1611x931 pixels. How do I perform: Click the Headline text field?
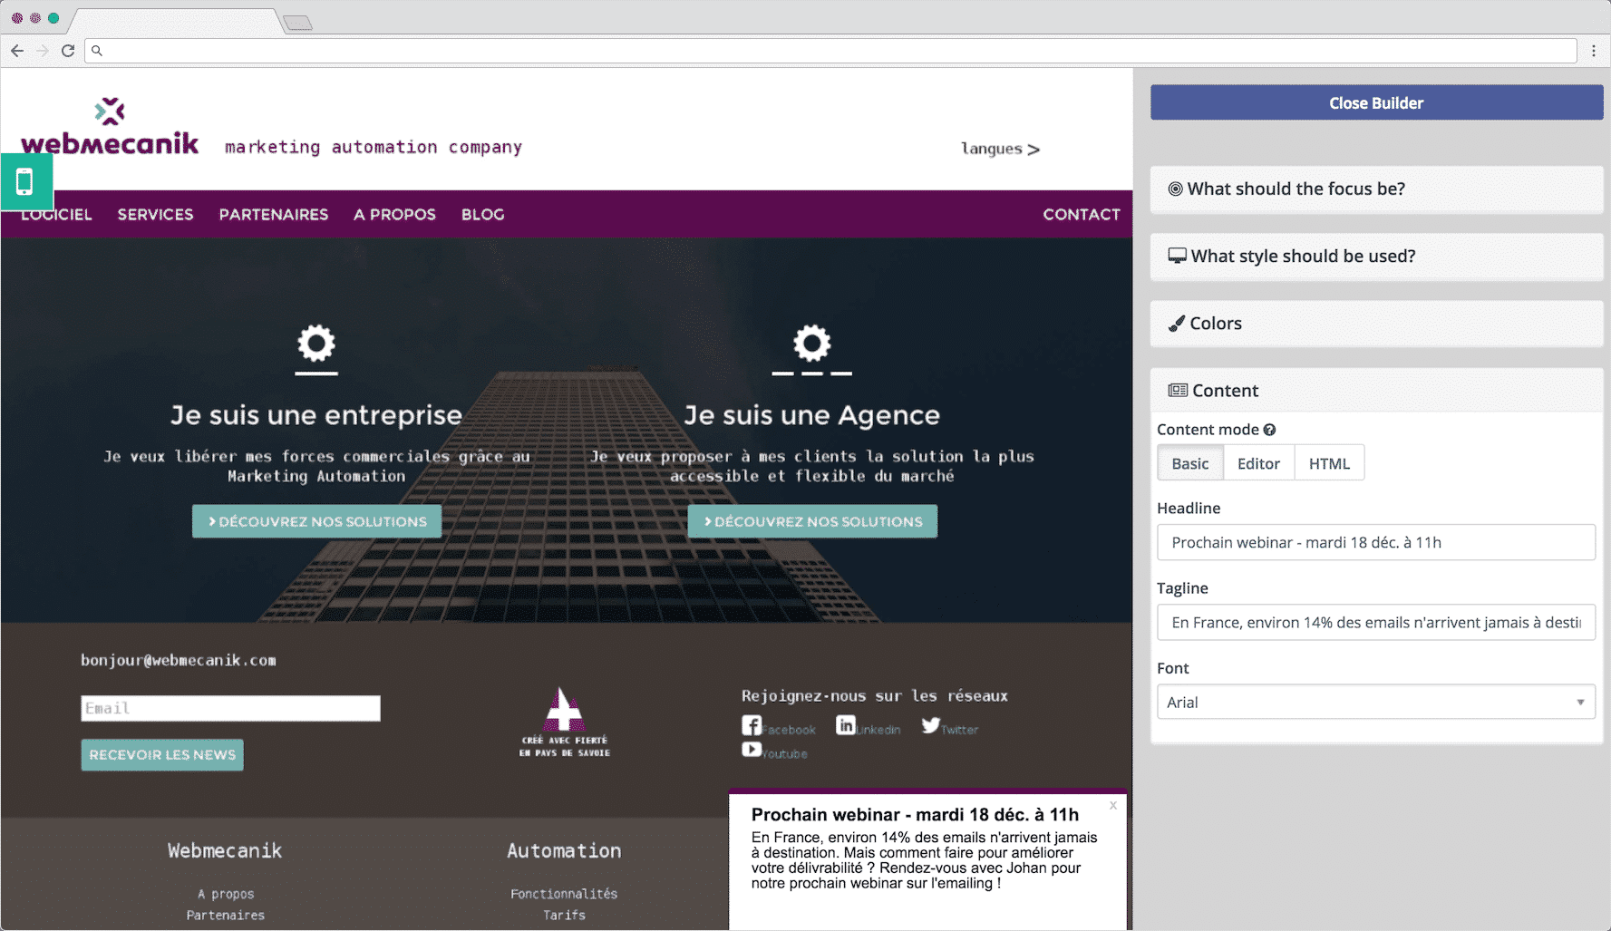pos(1375,543)
